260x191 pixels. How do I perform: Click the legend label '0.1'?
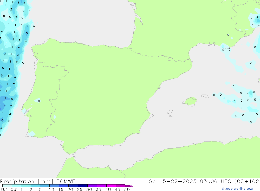(x=4, y=189)
